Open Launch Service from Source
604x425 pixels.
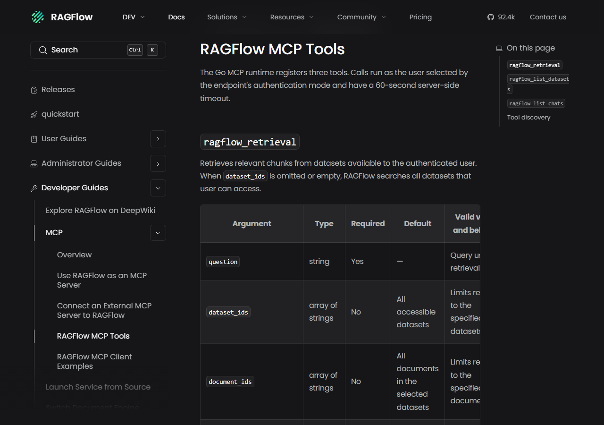tap(98, 387)
